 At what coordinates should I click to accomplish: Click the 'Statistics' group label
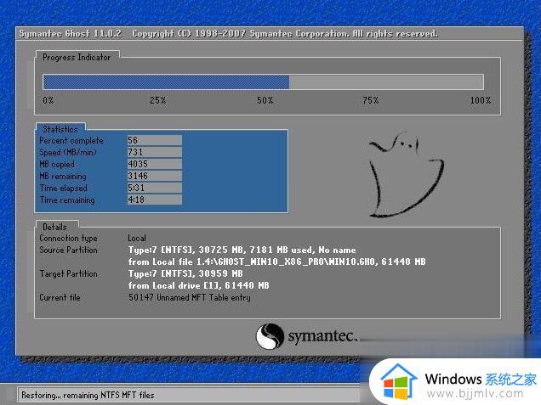(x=60, y=129)
